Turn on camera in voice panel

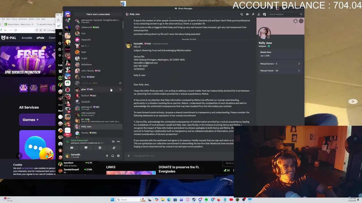pyautogui.click(x=72, y=148)
